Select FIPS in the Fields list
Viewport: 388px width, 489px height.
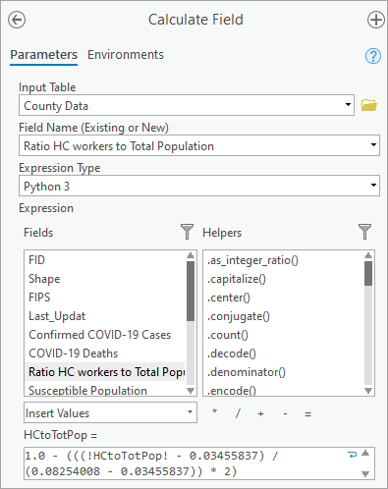click(105, 298)
